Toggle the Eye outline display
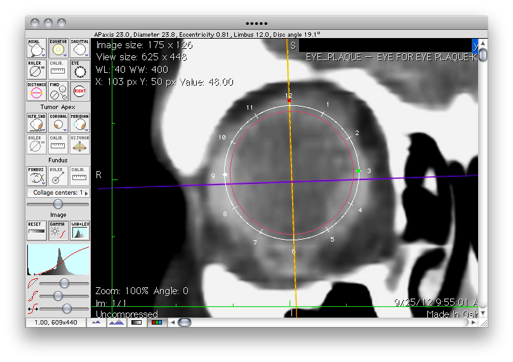The width and height of the screenshot is (513, 362). [80, 69]
